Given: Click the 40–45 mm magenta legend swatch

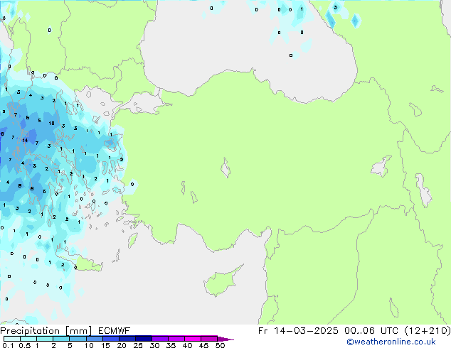Looking at the screenshot, I should click(193, 339).
